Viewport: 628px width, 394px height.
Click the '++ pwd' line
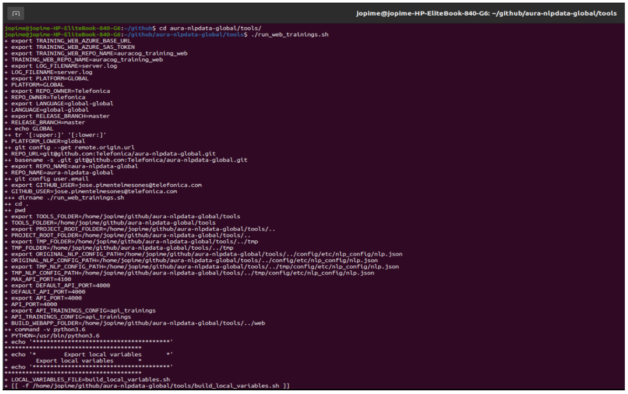pos(15,210)
